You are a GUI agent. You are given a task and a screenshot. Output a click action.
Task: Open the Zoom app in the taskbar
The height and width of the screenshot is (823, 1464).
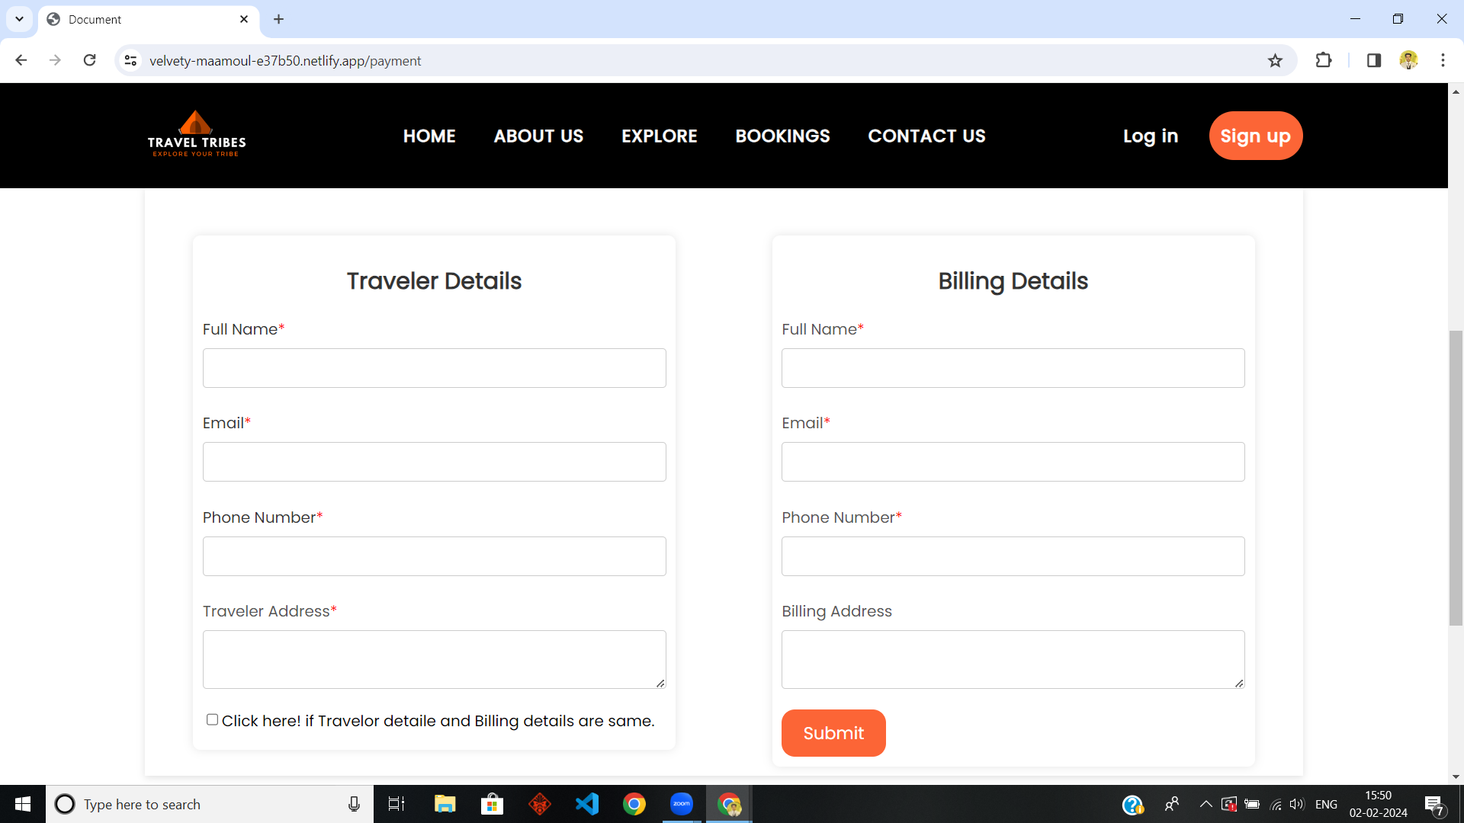[x=682, y=804]
